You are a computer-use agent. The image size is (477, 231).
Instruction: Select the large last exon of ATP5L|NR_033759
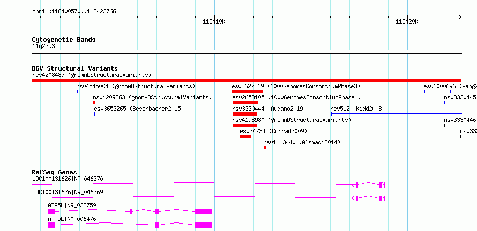pos(203,212)
